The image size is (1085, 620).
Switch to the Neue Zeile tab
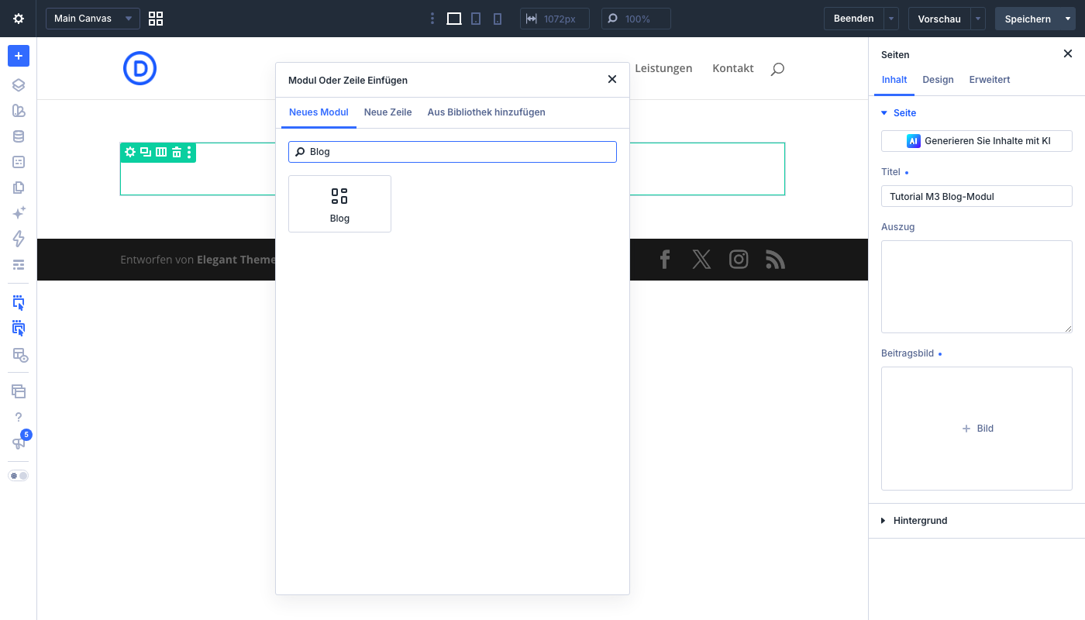pos(387,112)
